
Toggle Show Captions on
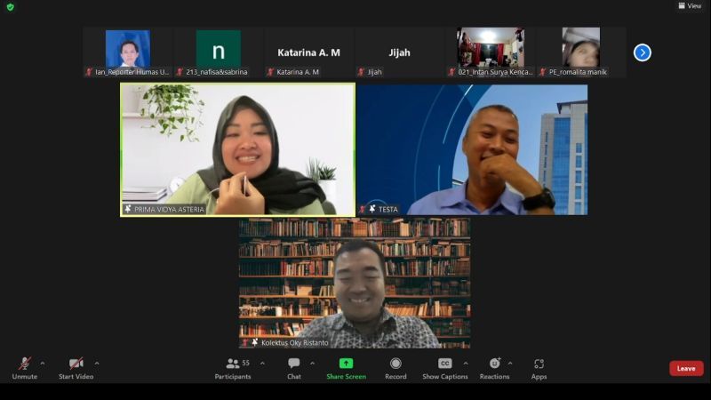pyautogui.click(x=444, y=364)
